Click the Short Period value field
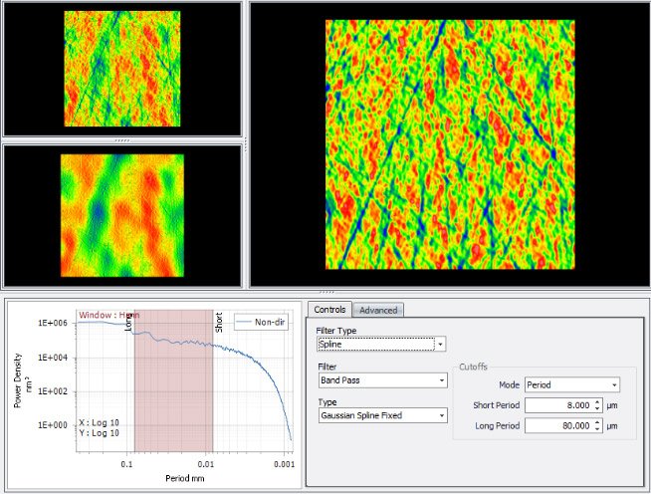This screenshot has height=494, width=651. coord(556,404)
